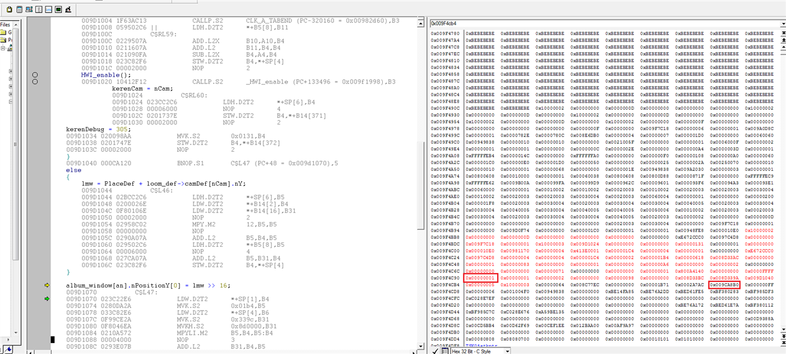Click the source line kerenDebug = 305;
The width and height of the screenshot is (786, 354).
(98, 129)
